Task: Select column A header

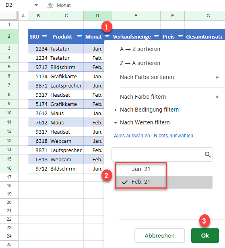Action: pos(23,16)
